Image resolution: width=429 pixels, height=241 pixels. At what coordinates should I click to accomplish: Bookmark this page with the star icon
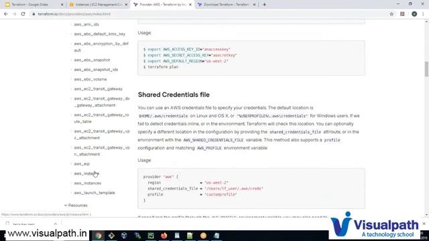click(x=391, y=14)
